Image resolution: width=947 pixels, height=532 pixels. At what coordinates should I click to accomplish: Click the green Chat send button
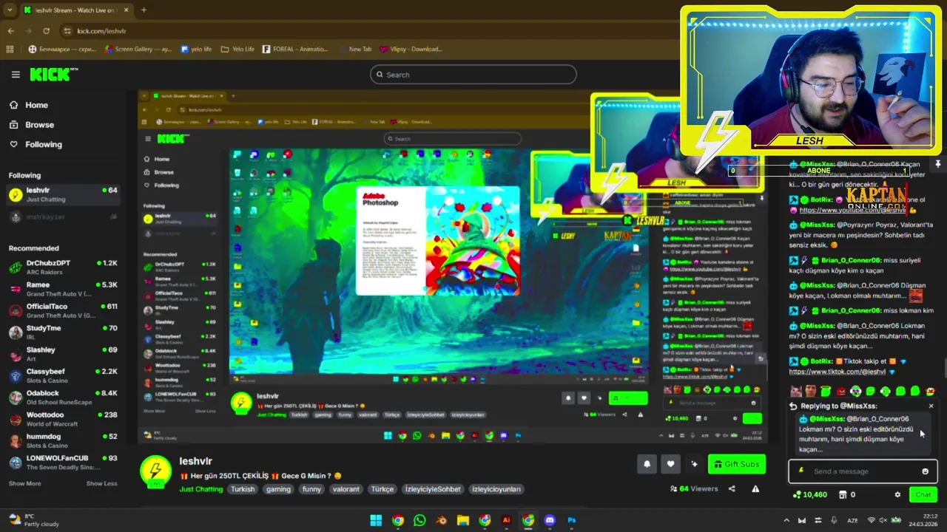923,494
